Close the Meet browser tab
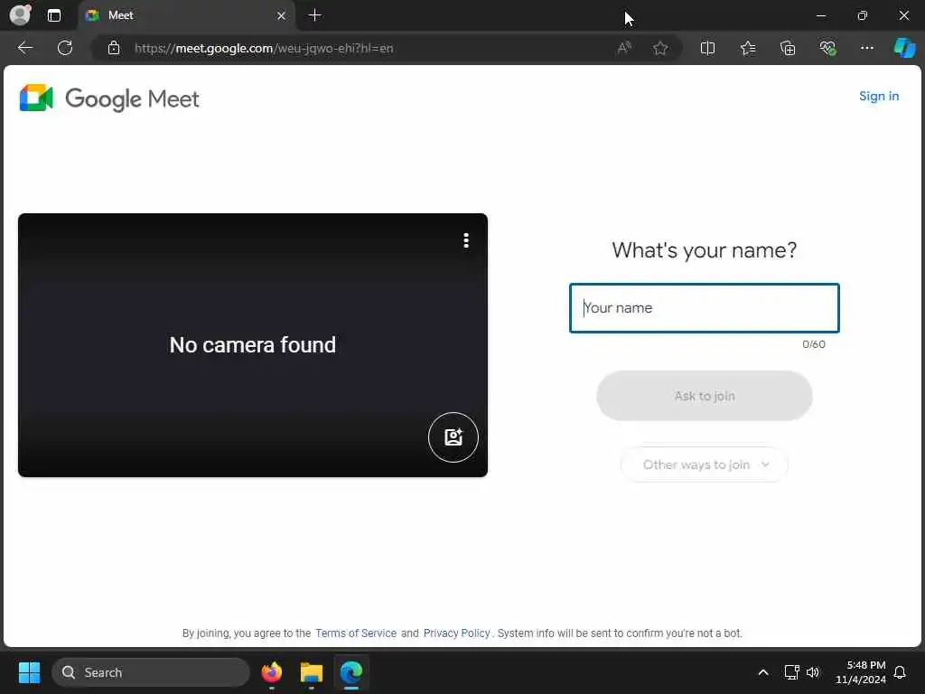 coord(282,16)
